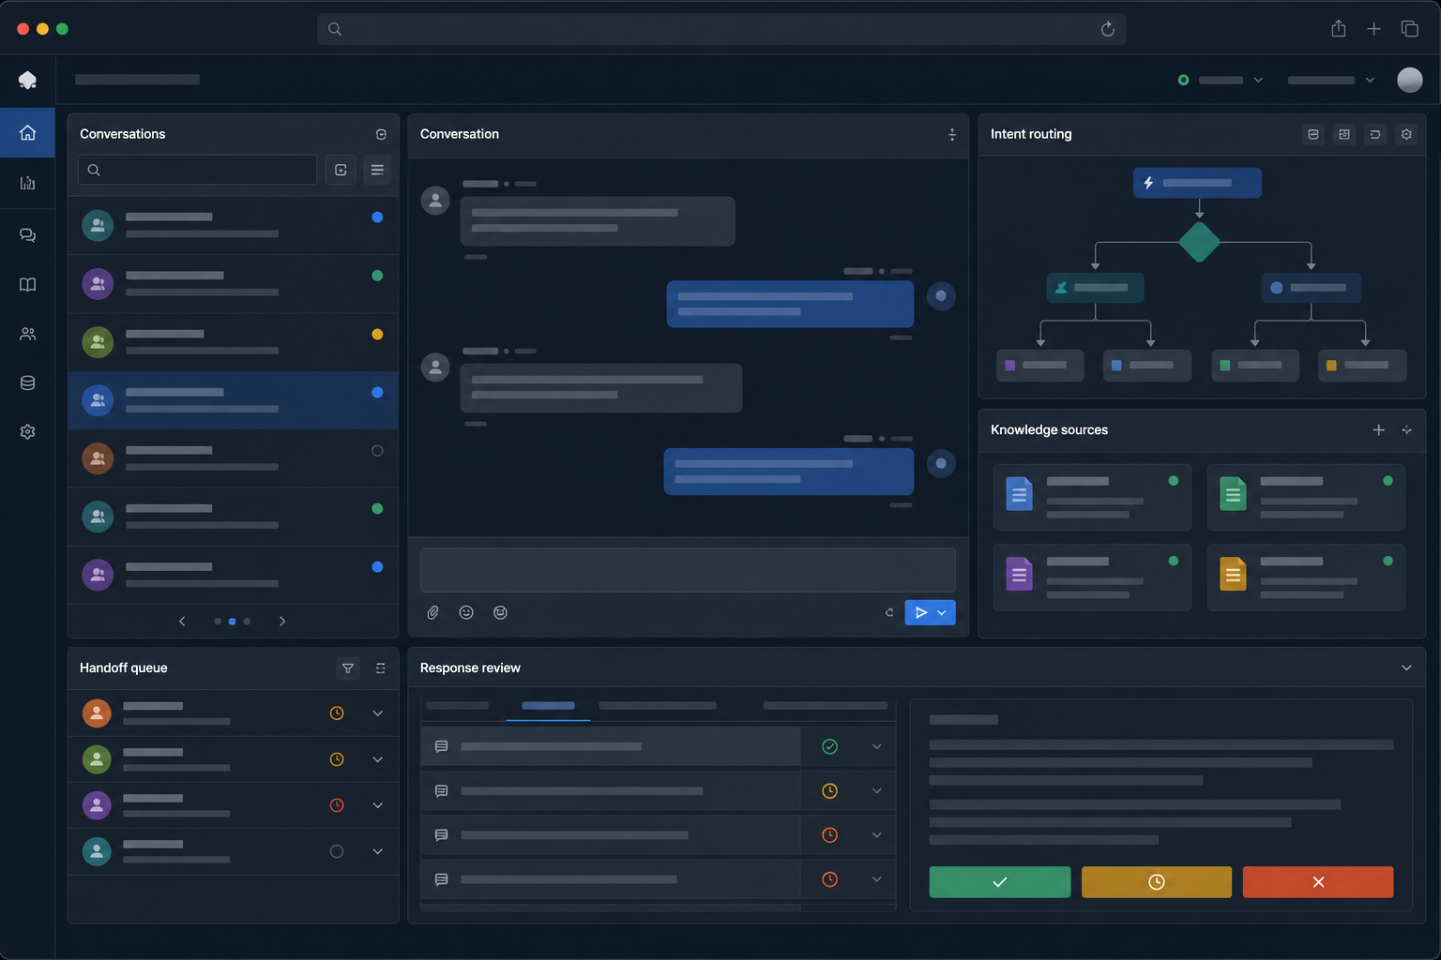This screenshot has height=960, width=1441.
Task: Open send options chevron beside send arrow
Action: 942,612
